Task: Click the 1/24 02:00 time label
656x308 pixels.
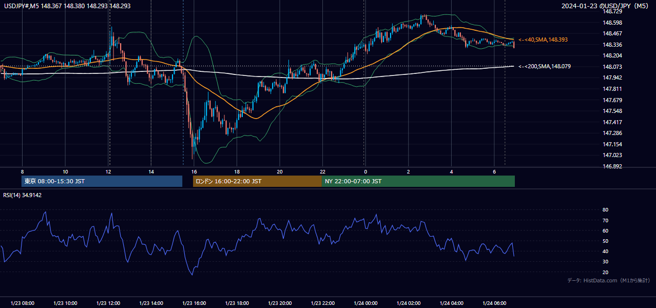Action: 409,303
